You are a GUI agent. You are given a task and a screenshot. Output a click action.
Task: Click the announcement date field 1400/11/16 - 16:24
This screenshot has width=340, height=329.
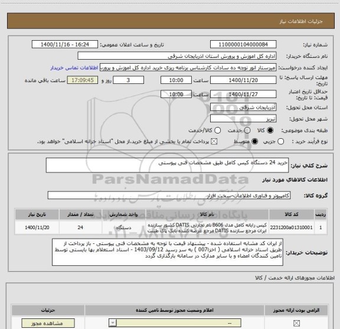(x=65, y=44)
